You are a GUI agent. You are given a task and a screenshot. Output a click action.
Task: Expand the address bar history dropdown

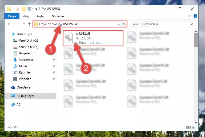pyautogui.click(x=119, y=24)
